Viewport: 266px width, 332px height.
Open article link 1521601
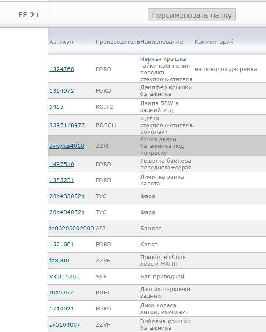pyautogui.click(x=62, y=244)
